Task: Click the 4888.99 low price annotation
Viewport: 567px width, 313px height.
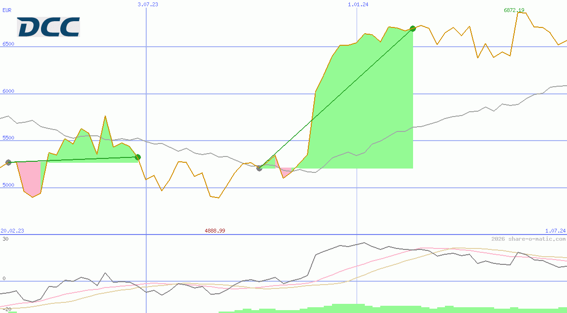Action: pyautogui.click(x=215, y=231)
